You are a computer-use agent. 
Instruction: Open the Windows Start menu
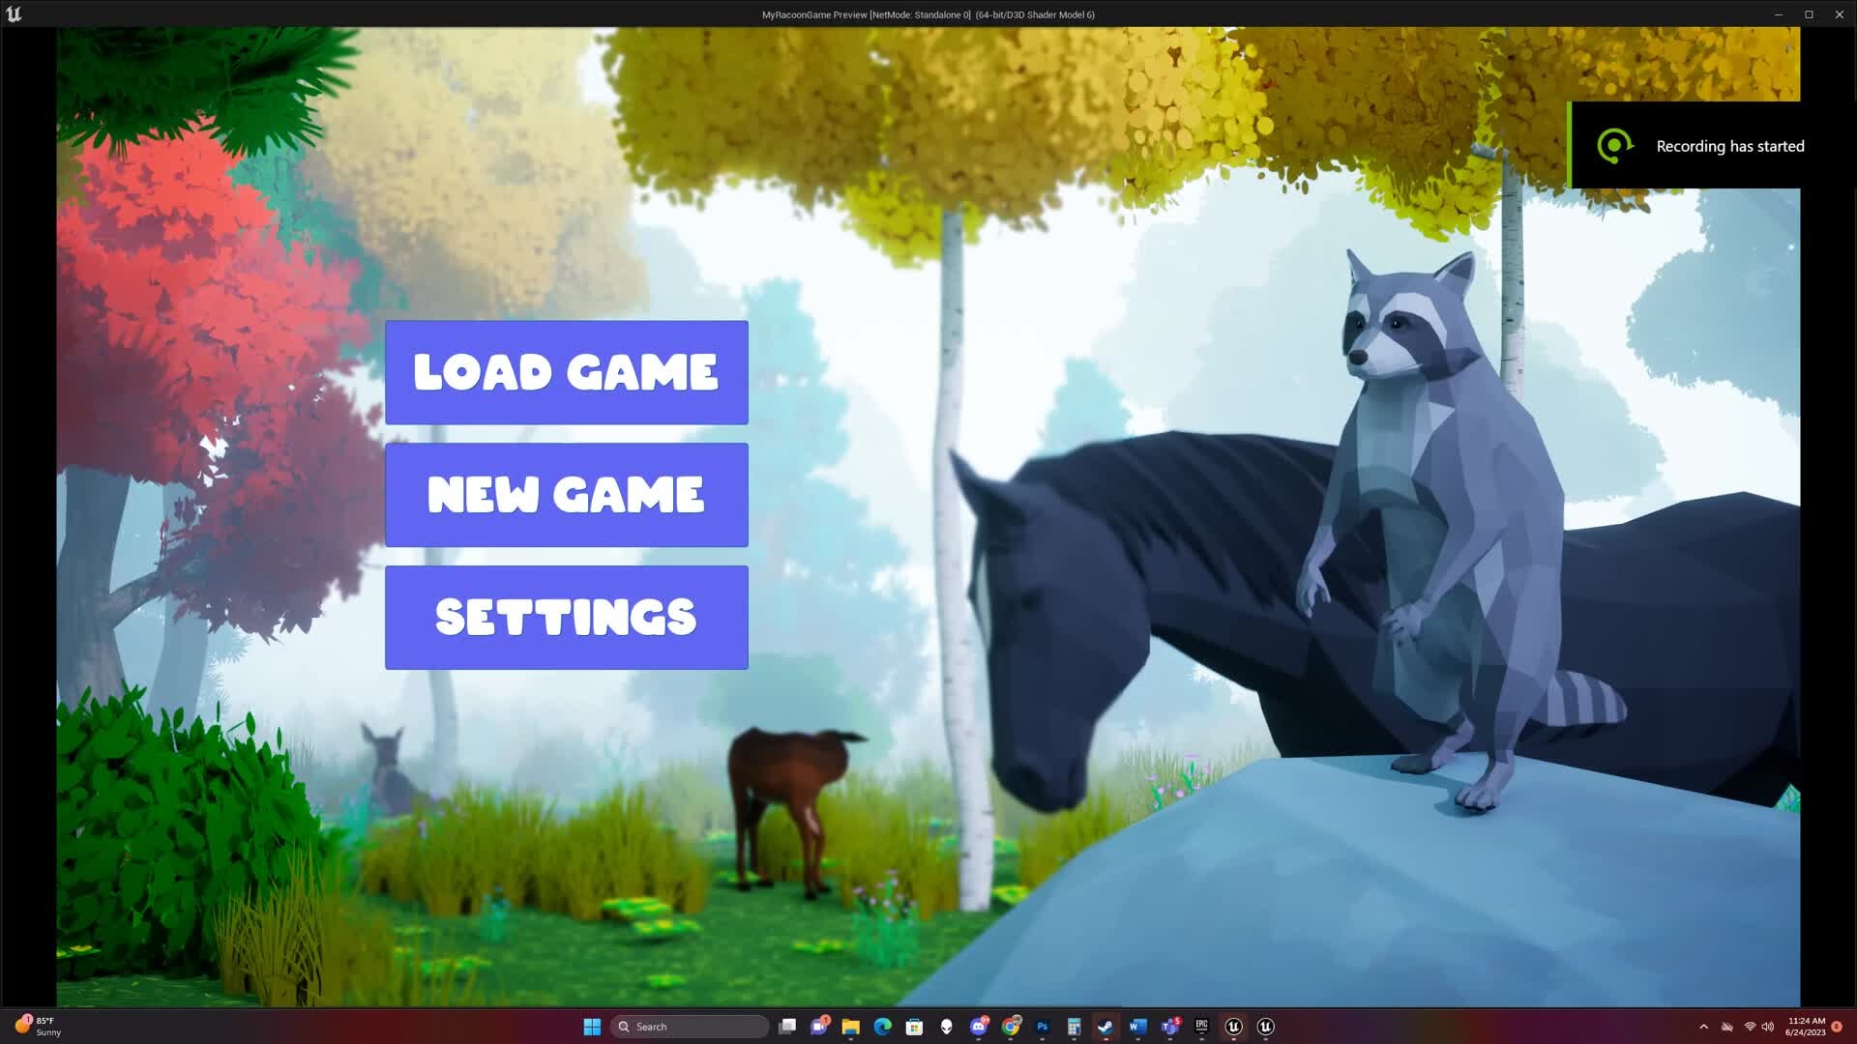point(592,1027)
